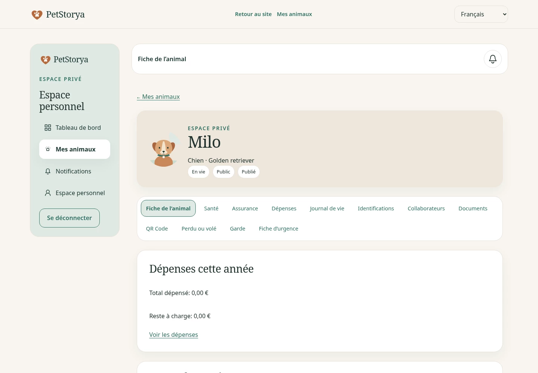Open Espace personnel sidebar item
Image resolution: width=538 pixels, height=373 pixels.
point(75,193)
